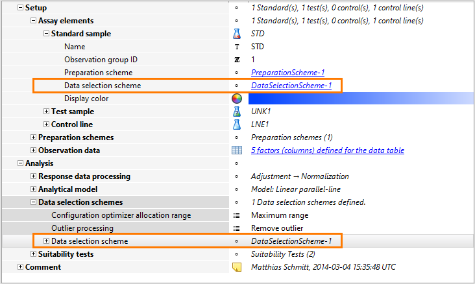
Task: Expand the Suitability tests node
Action: (x=33, y=254)
